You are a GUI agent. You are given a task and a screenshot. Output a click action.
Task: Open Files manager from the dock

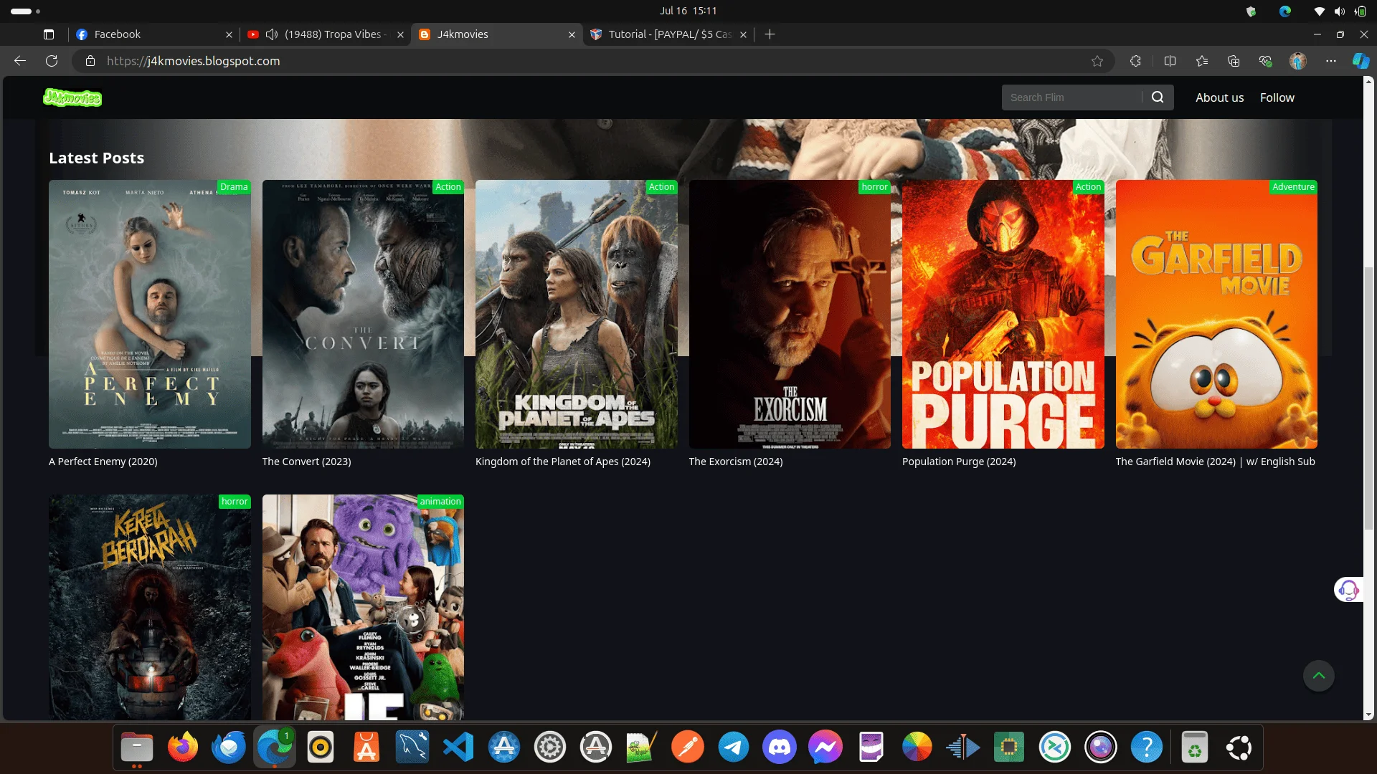click(x=137, y=747)
